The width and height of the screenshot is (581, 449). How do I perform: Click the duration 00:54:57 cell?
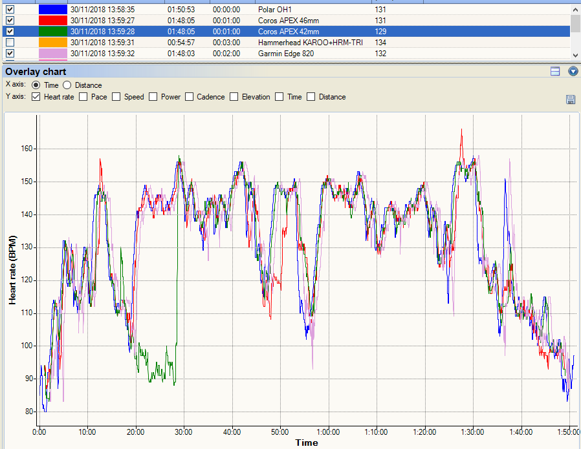(181, 43)
